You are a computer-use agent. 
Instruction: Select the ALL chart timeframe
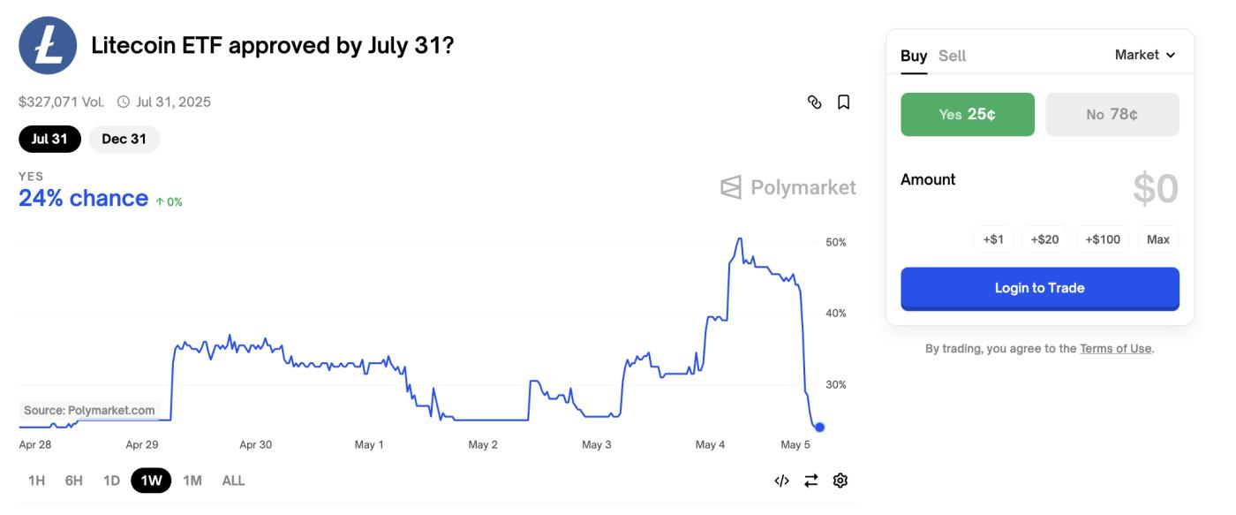point(233,481)
